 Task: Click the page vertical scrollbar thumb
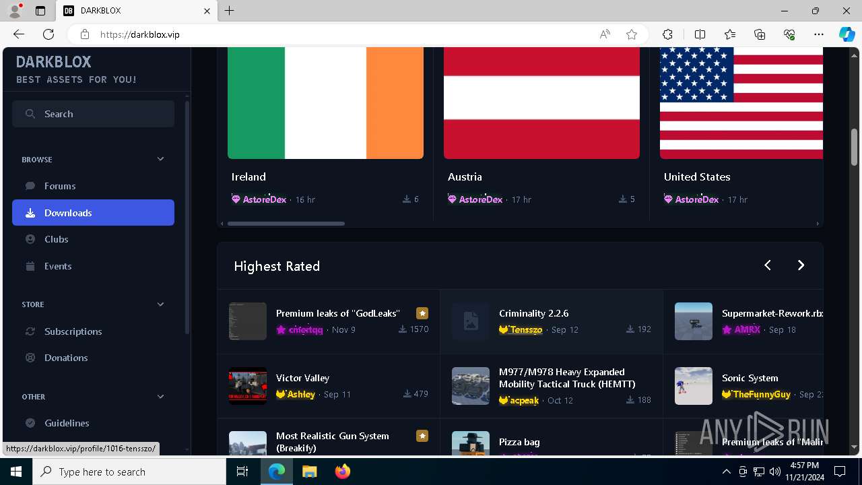(854, 146)
